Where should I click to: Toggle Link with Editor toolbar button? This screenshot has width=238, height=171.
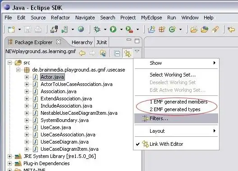pos(128,54)
